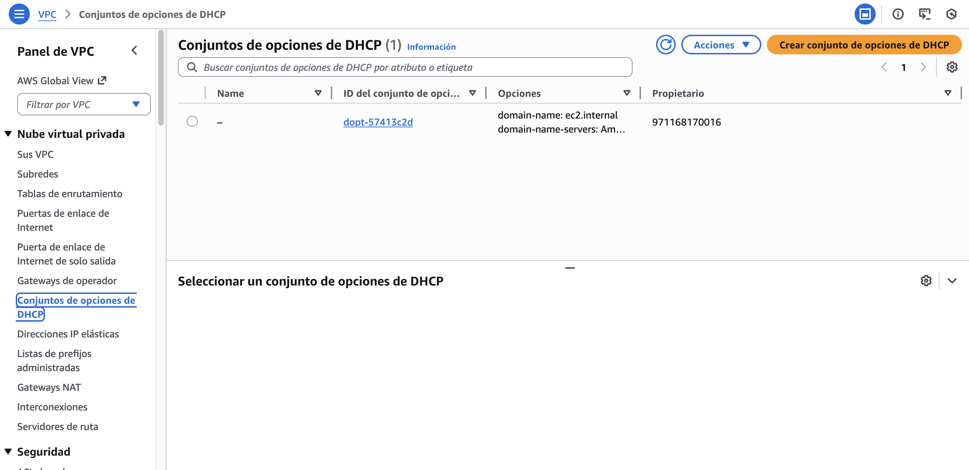The height and width of the screenshot is (470, 969).
Task: Open AWS Global View external link
Action: 62,81
